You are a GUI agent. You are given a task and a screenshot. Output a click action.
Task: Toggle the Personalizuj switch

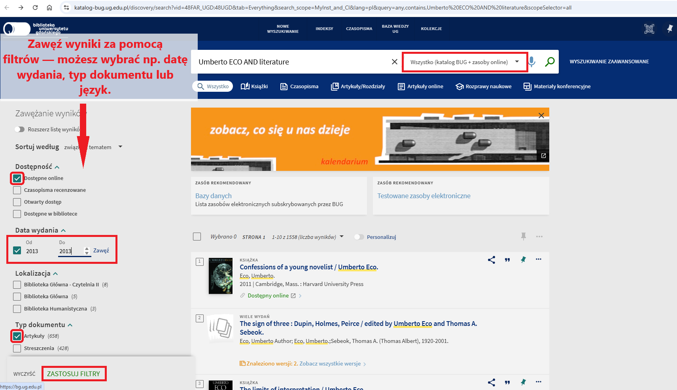(x=359, y=237)
